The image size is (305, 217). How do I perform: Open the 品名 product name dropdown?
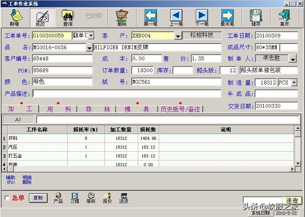point(89,48)
